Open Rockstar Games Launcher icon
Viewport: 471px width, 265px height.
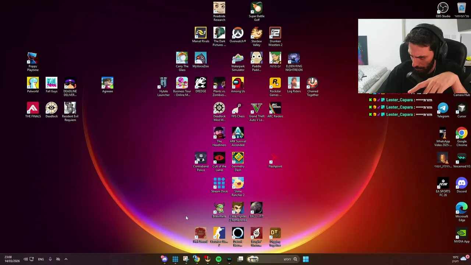275,86
